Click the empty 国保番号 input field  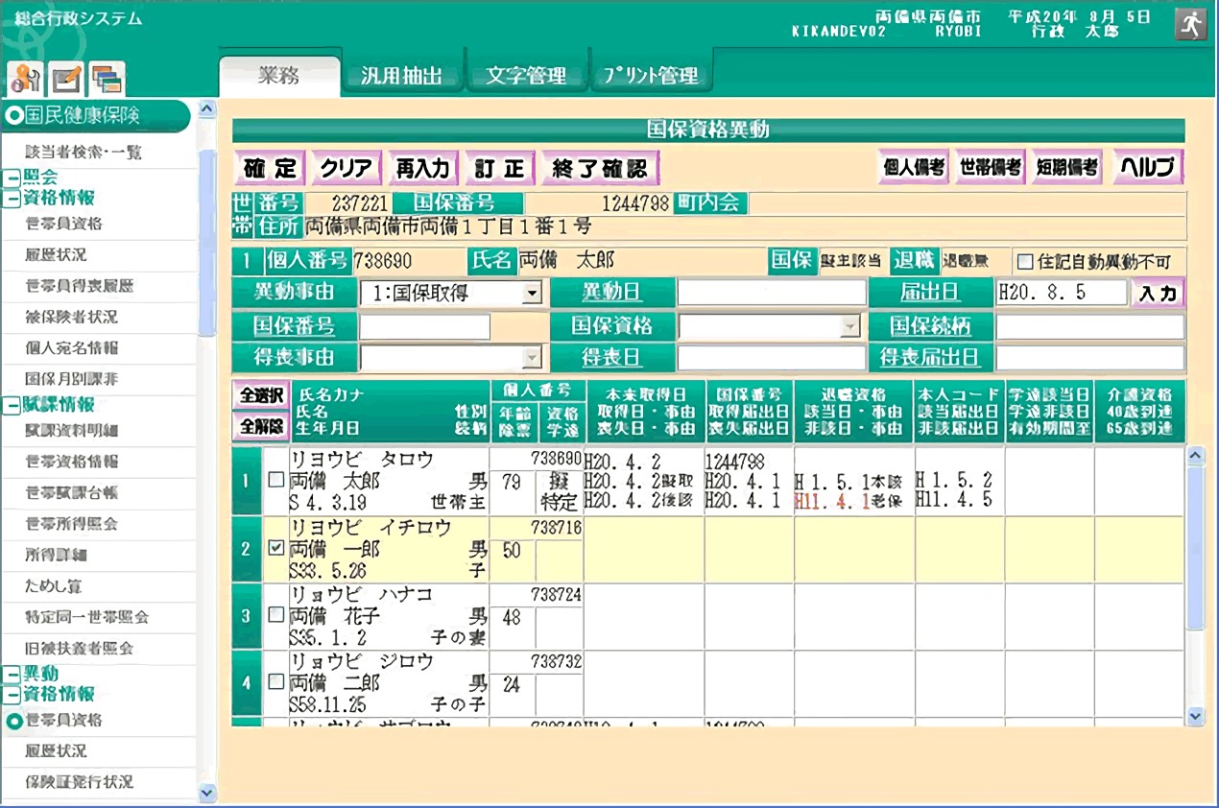click(424, 326)
